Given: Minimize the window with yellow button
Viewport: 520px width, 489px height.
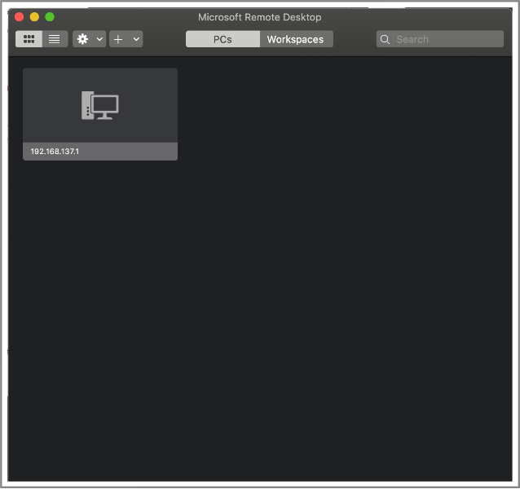Looking at the screenshot, I should tap(34, 16).
